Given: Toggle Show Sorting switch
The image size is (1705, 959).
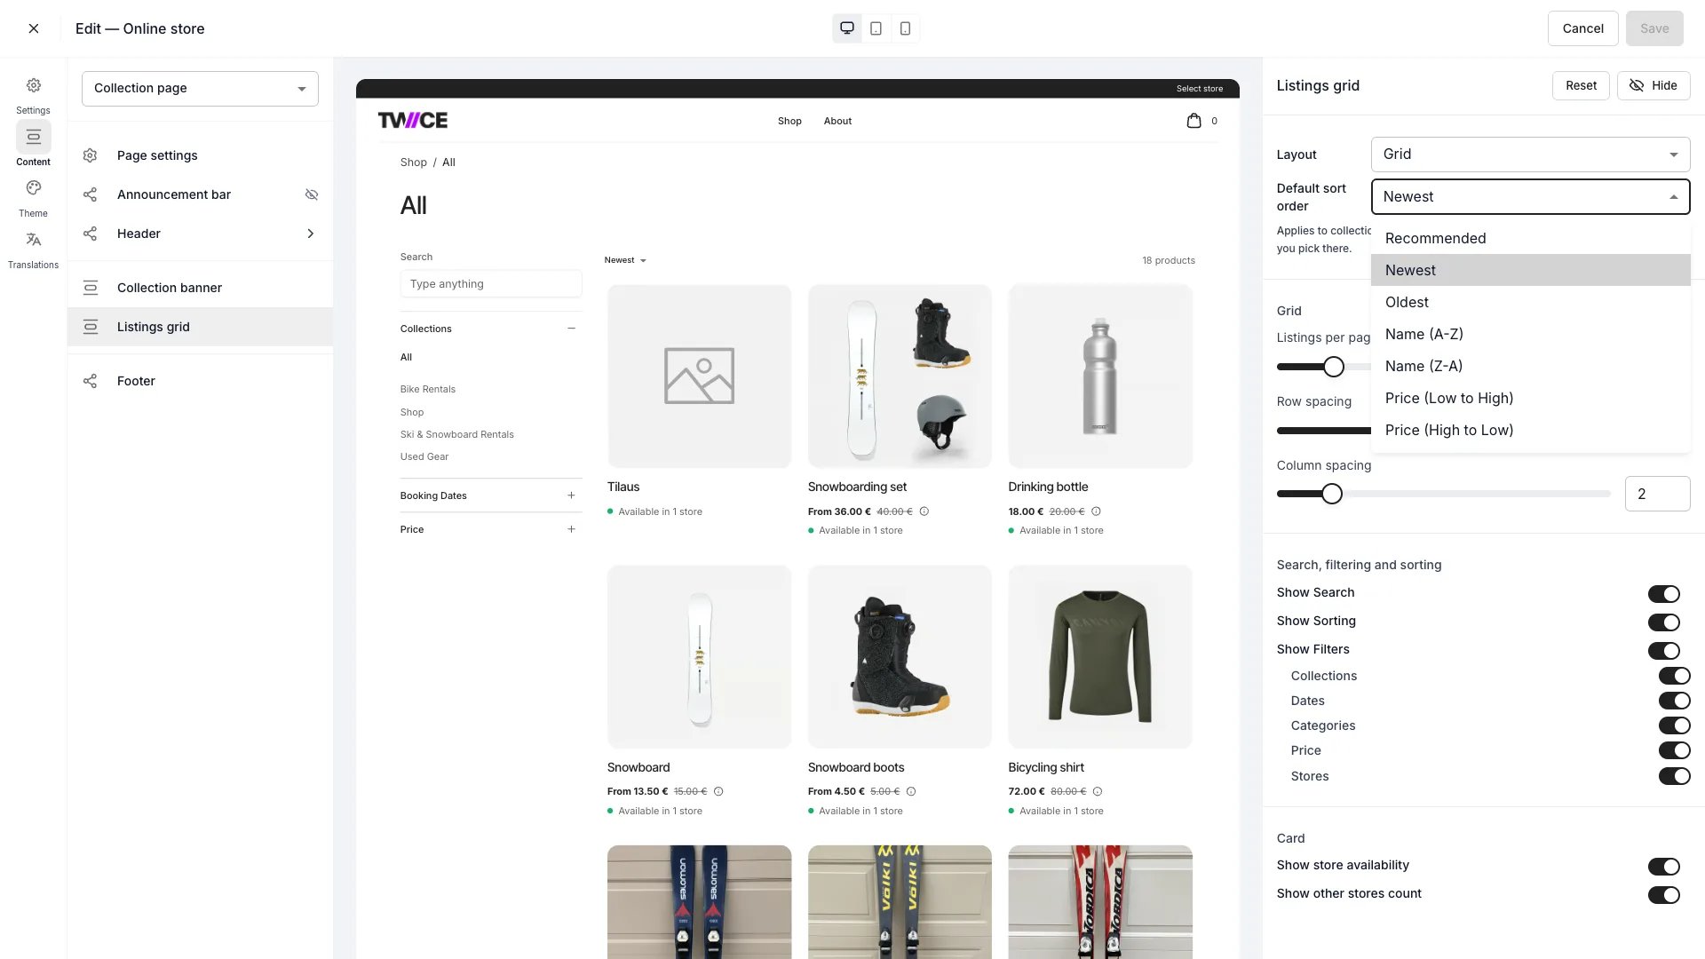Looking at the screenshot, I should click(1664, 622).
